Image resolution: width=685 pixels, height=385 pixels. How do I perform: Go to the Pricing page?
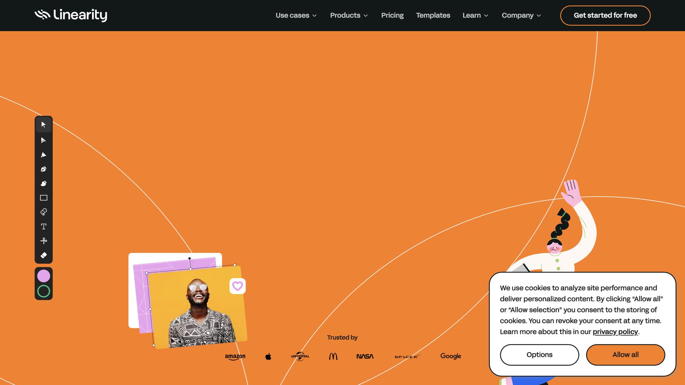pyautogui.click(x=392, y=15)
